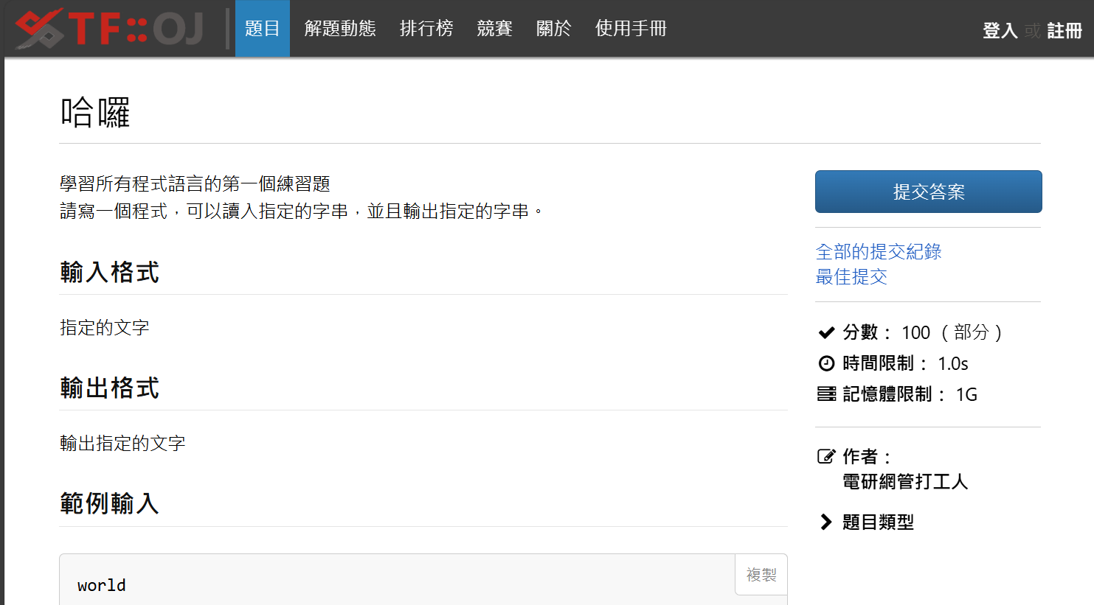Image resolution: width=1094 pixels, height=605 pixels.
Task: Click the TFcisOJ logo
Action: pyautogui.click(x=109, y=29)
